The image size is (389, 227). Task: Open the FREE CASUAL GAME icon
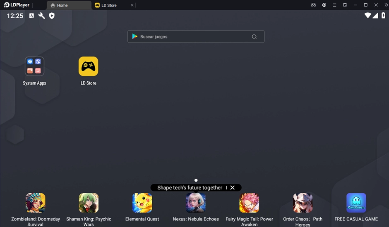click(356, 203)
